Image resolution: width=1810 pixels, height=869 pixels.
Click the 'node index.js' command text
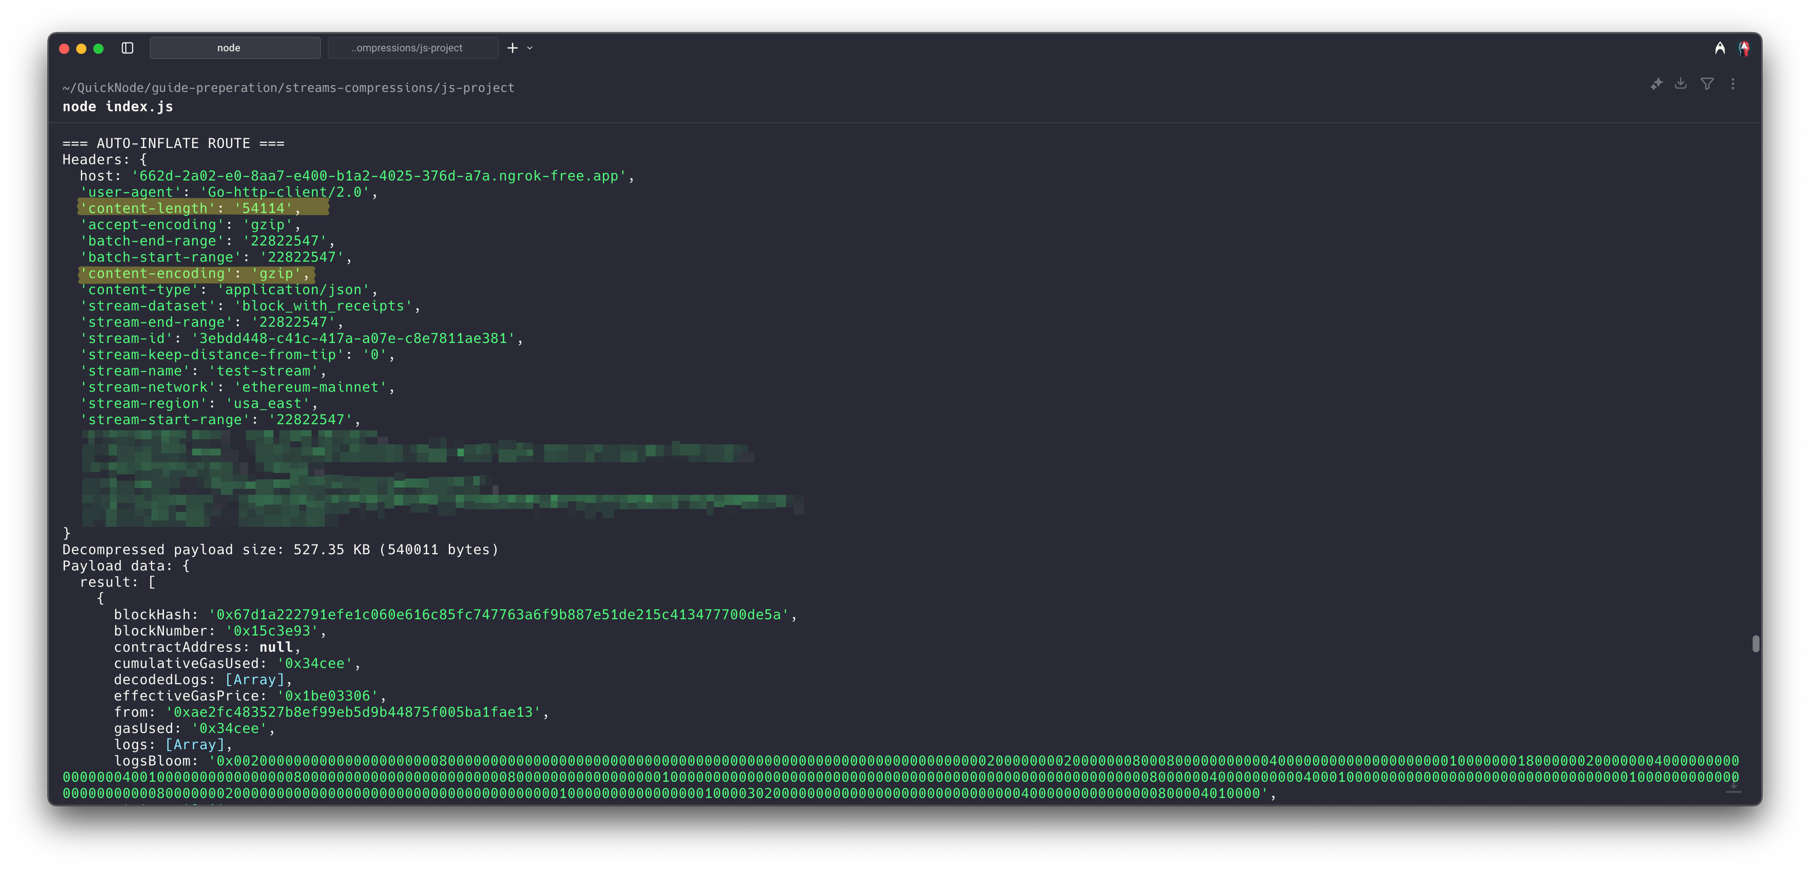(x=117, y=107)
